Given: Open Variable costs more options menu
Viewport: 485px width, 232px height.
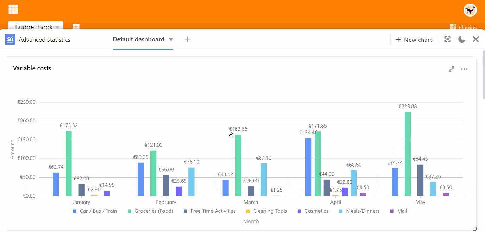Looking at the screenshot, I should (464, 69).
